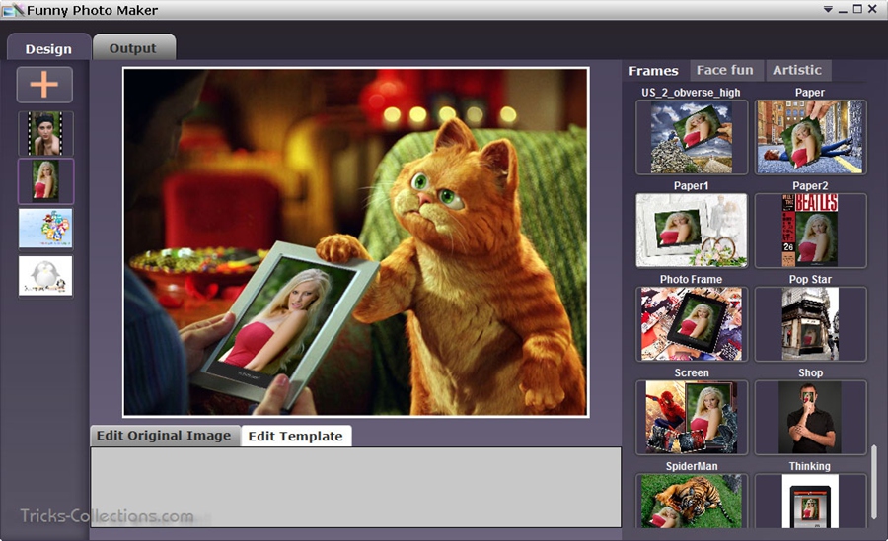Minimize the Funny Photo Maker window
This screenshot has height=541, width=888.
[x=843, y=9]
